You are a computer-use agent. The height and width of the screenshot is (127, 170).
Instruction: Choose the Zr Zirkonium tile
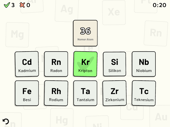coord(115,93)
